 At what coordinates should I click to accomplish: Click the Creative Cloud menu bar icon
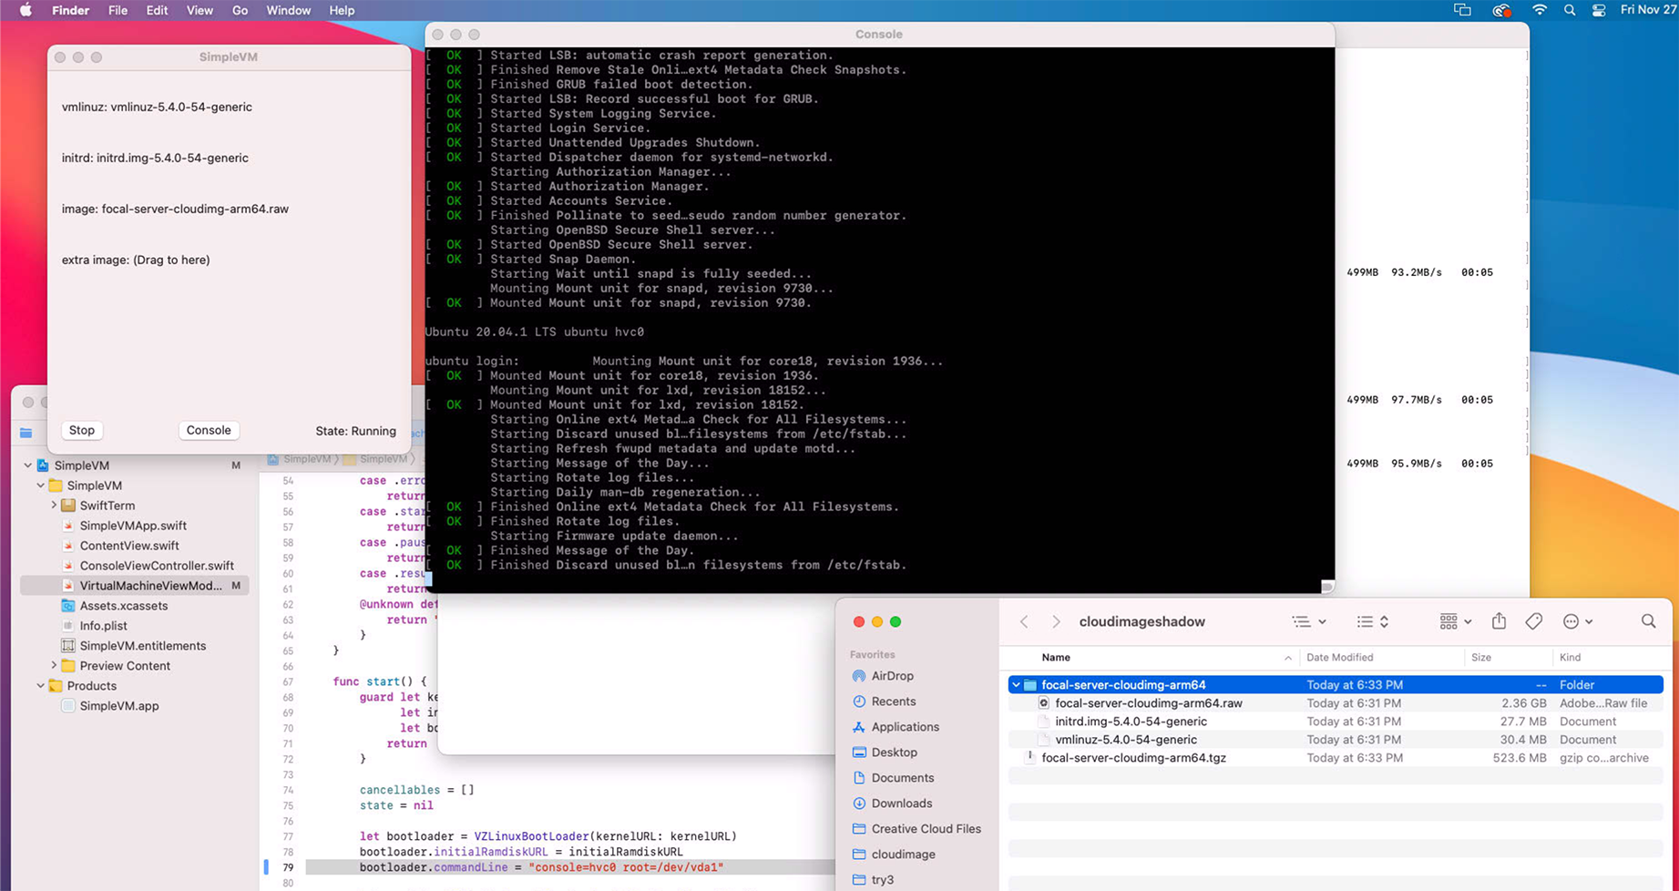(1501, 10)
